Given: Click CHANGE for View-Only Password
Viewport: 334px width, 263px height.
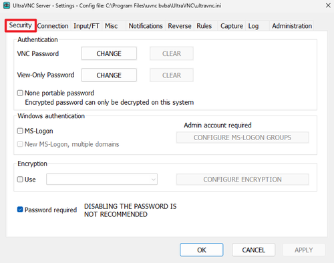Looking at the screenshot, I should pyautogui.click(x=109, y=75).
